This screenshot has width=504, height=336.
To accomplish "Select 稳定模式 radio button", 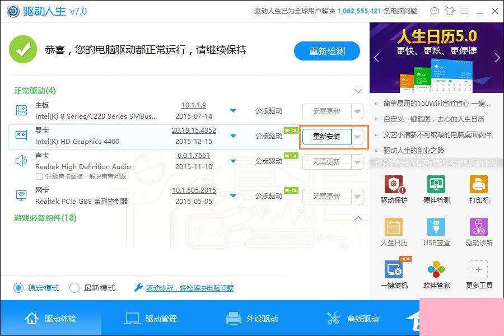I will point(18,288).
